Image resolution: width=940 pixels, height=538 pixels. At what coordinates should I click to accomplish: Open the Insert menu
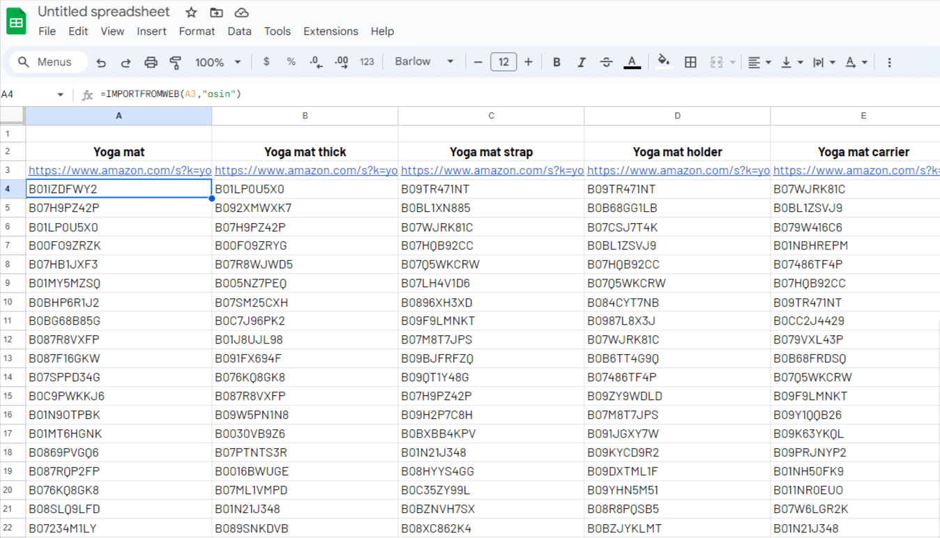[151, 31]
